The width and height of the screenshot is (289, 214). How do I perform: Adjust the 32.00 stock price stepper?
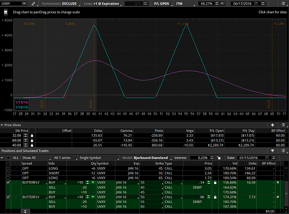[x=25, y=135]
